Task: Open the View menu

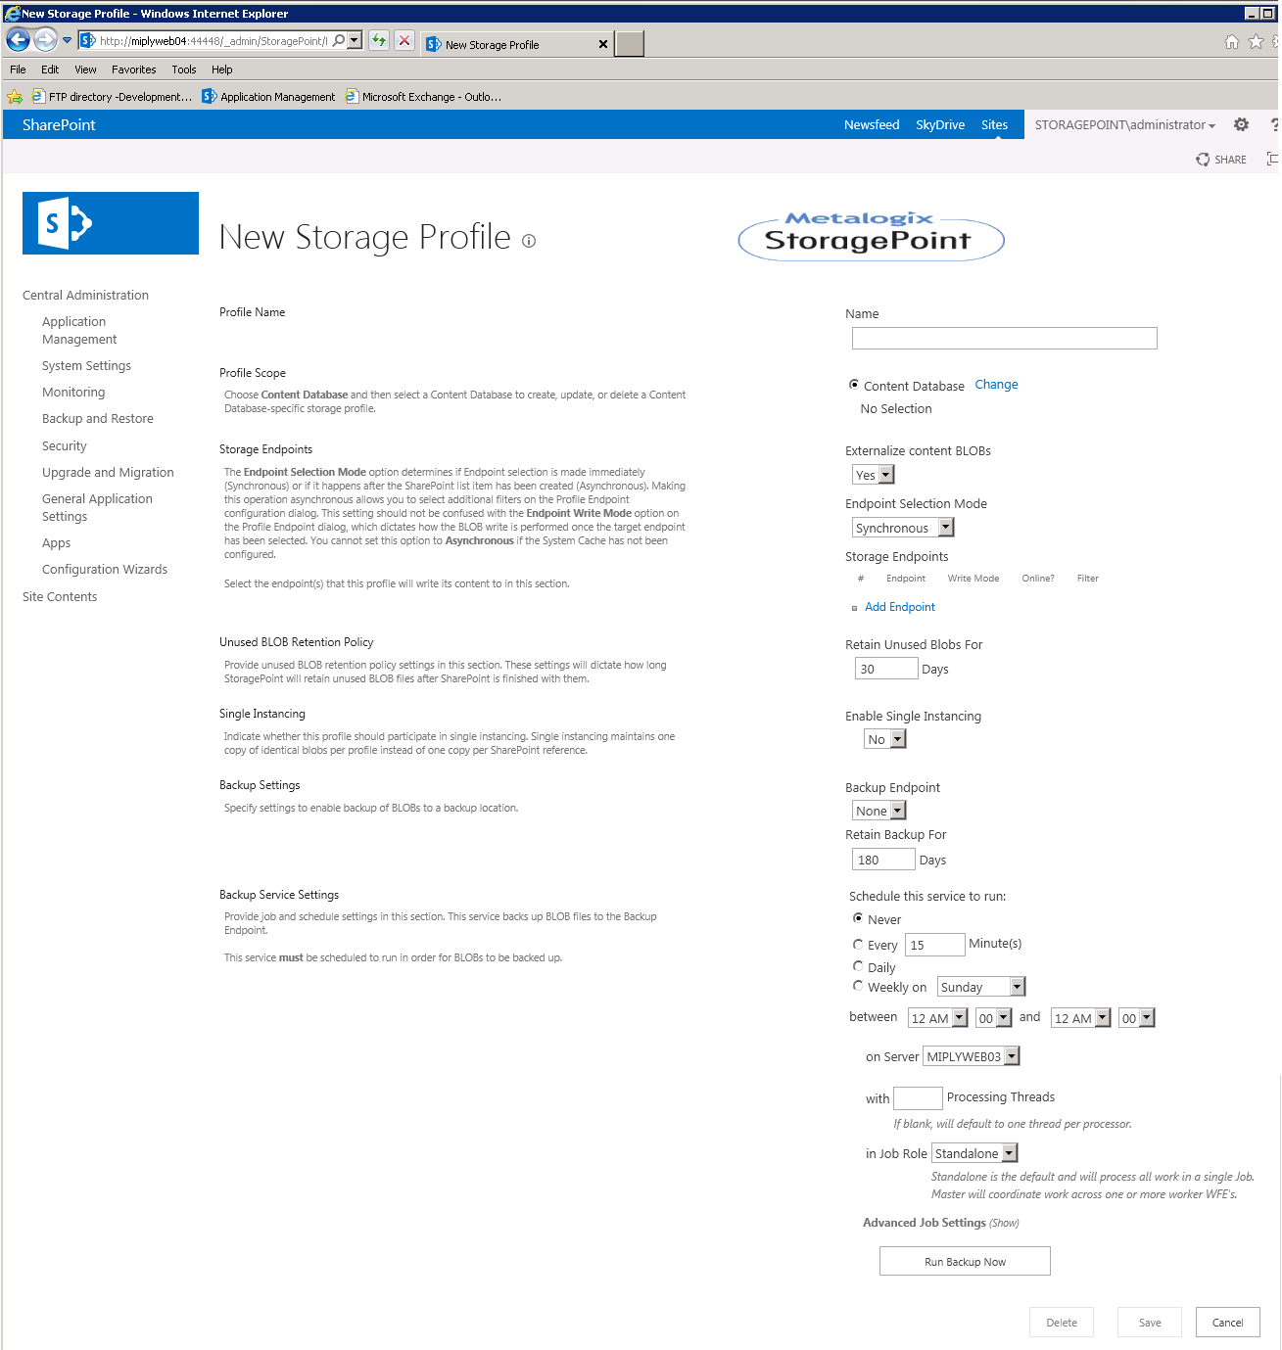Action: 85,70
